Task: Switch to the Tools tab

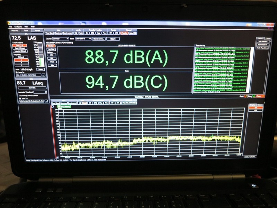Action: (x=26, y=30)
